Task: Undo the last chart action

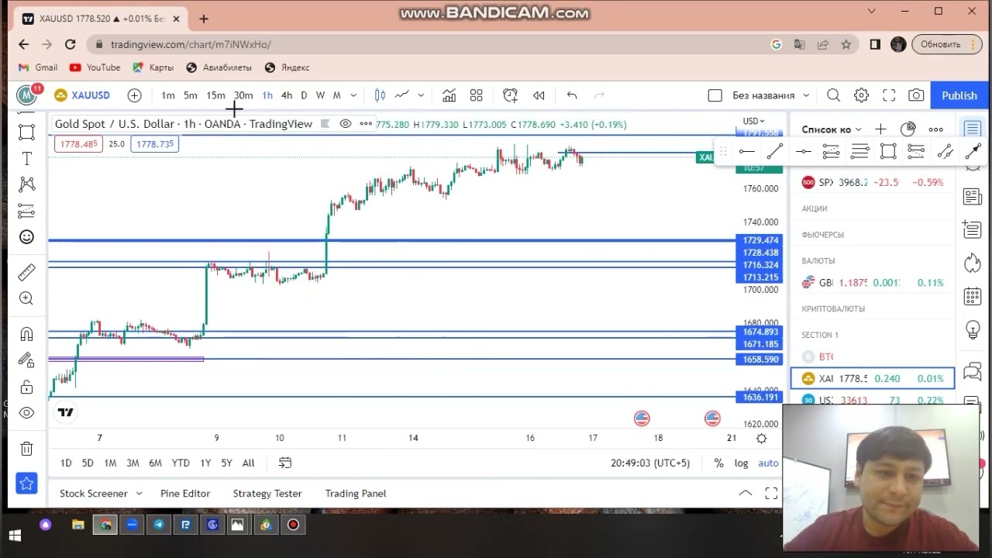Action: [x=572, y=95]
